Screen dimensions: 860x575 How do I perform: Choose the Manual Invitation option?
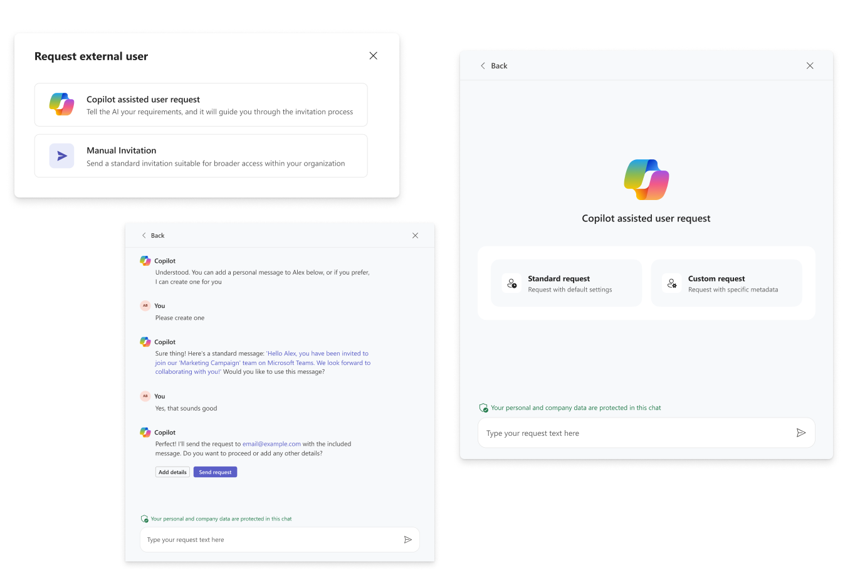[x=201, y=156]
